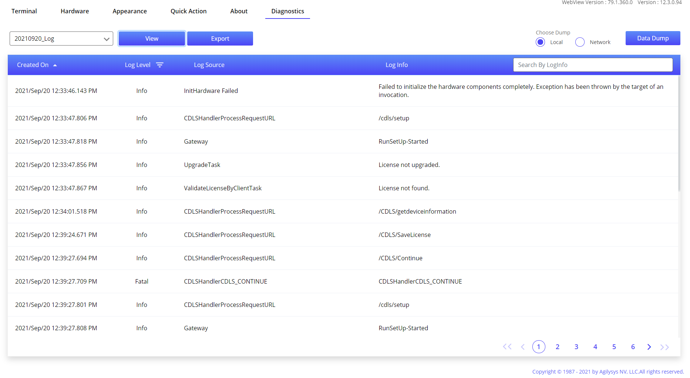Switch to the Hardware tab
Viewport: 690px width, 378px height.
point(75,11)
